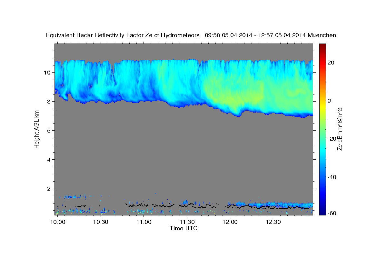Click the height tick label '8'
387x258 pixels.
[x=49, y=101]
